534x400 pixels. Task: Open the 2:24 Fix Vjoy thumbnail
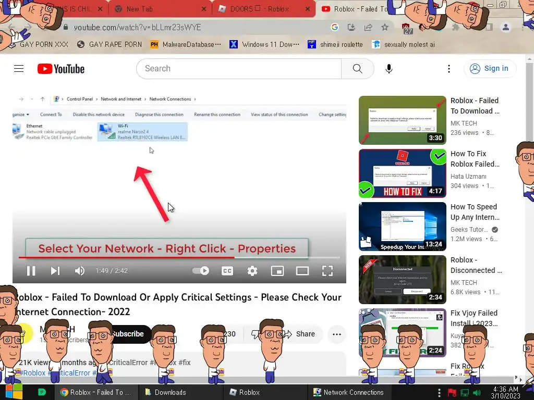click(x=402, y=333)
